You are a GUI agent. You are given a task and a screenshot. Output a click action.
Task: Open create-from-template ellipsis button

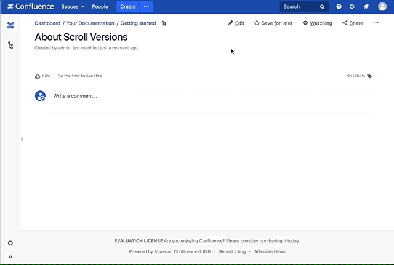click(147, 7)
